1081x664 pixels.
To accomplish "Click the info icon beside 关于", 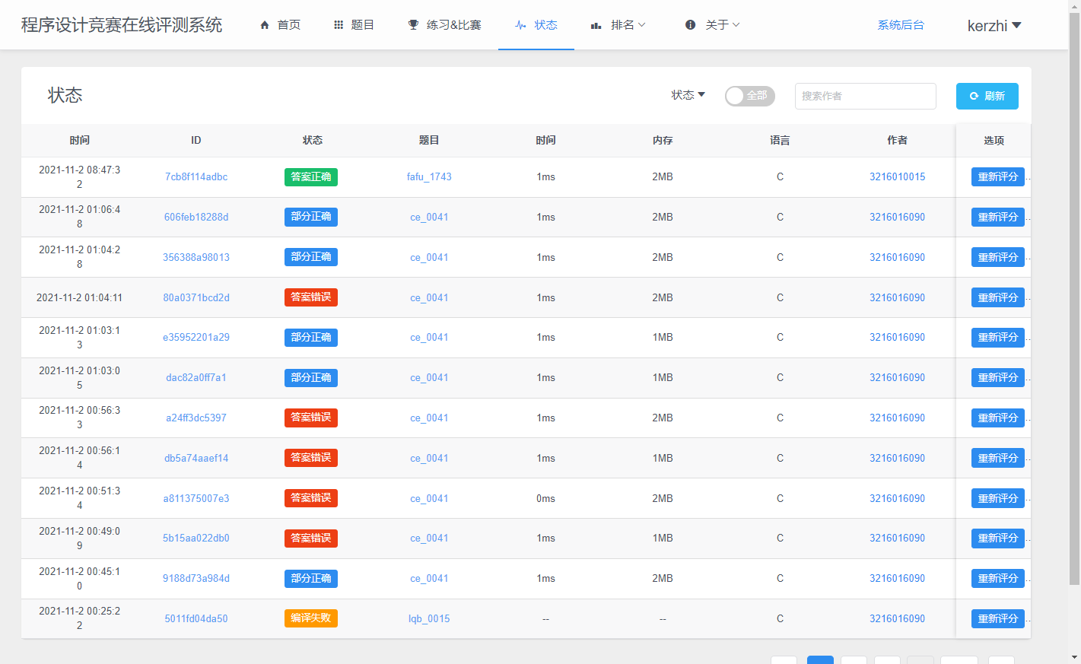I will click(x=690, y=25).
